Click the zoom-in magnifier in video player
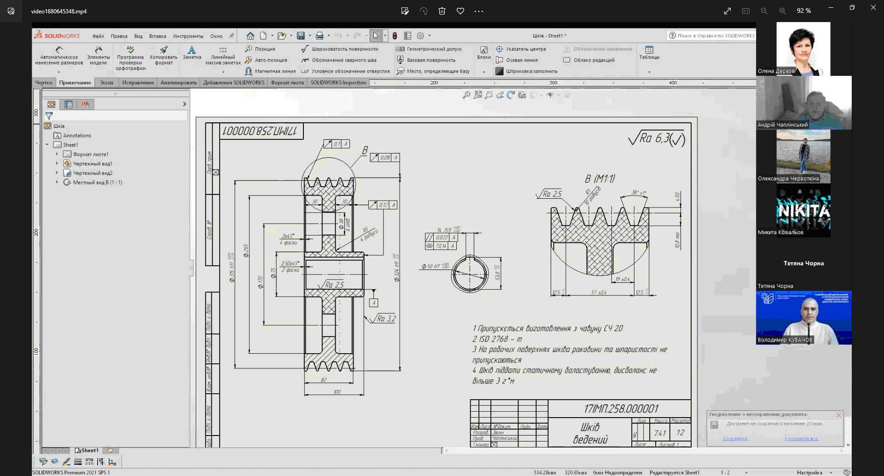This screenshot has width=884, height=476. pos(782,11)
